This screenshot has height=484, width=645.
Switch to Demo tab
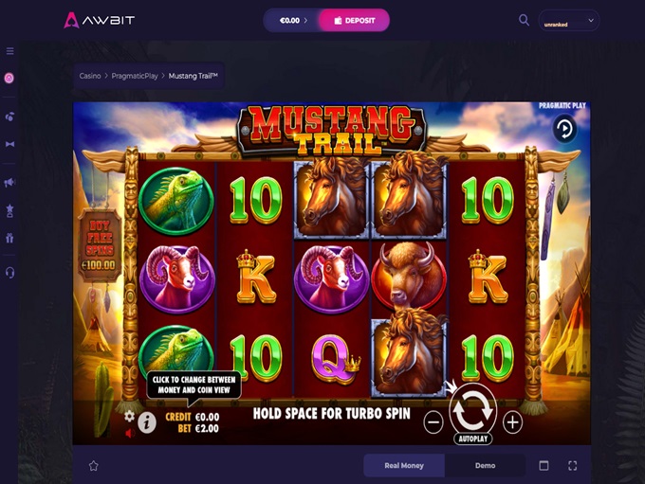485,465
